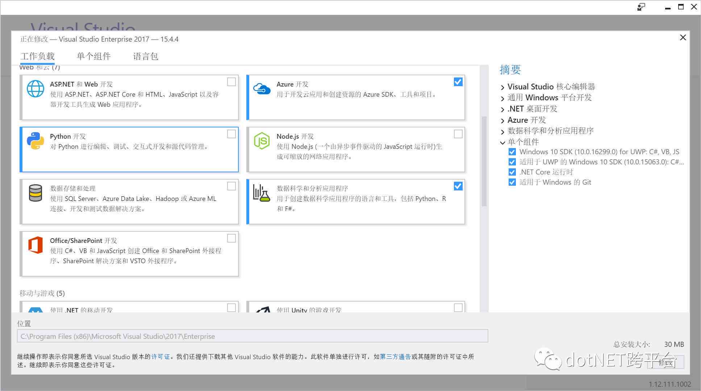Uncheck 适用于 Windows 的 Git component
Screen dimensions: 701x391
point(512,182)
